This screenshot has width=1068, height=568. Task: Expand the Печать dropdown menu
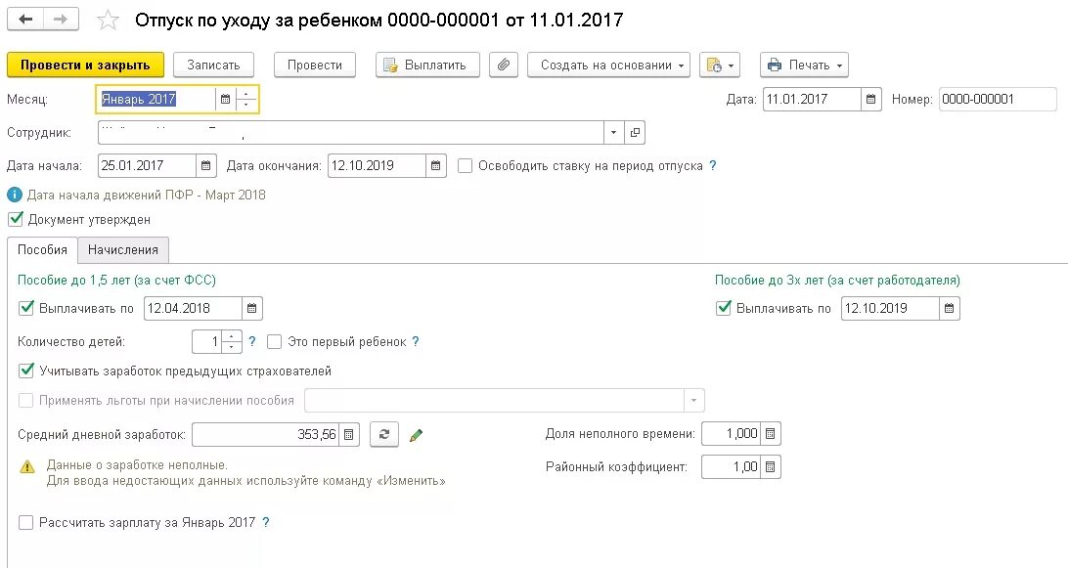pos(804,65)
